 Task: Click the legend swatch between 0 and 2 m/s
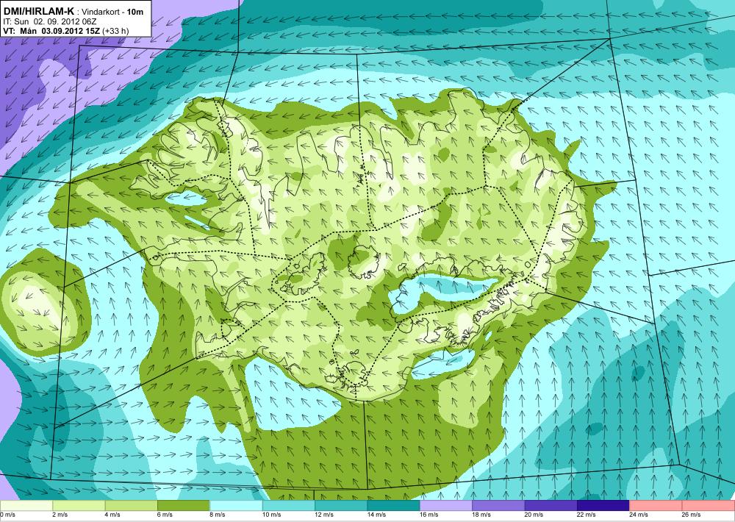click(x=26, y=506)
